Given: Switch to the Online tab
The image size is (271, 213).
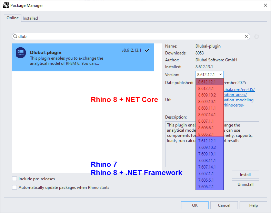Looking at the screenshot, I should (x=13, y=18).
